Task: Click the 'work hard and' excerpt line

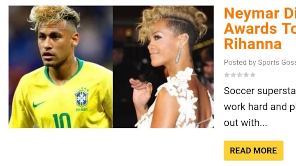Action: [x=260, y=107]
